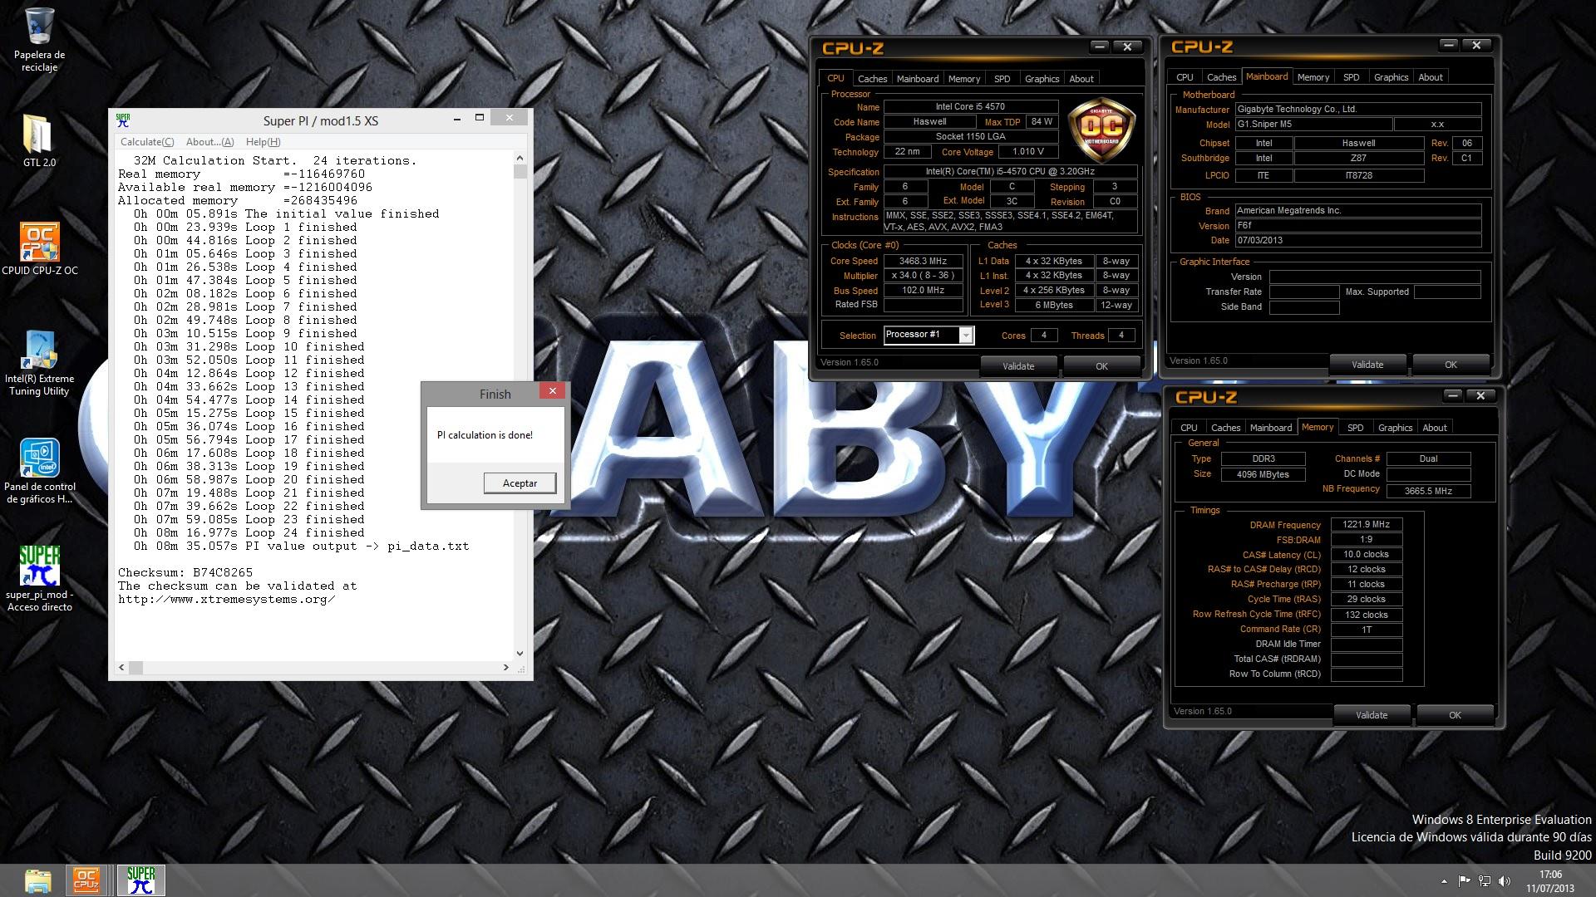Maximize the Super PI window
Screen dimensions: 1596x897
[480, 118]
